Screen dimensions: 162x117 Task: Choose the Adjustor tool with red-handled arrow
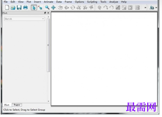[x=40, y=8]
